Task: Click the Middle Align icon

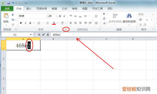Action: 76,16
